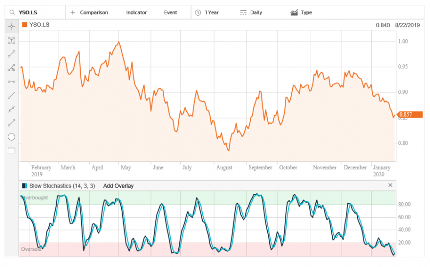430x267 pixels.
Task: Click the orange YSO.LS series swatch
Action: click(24, 24)
